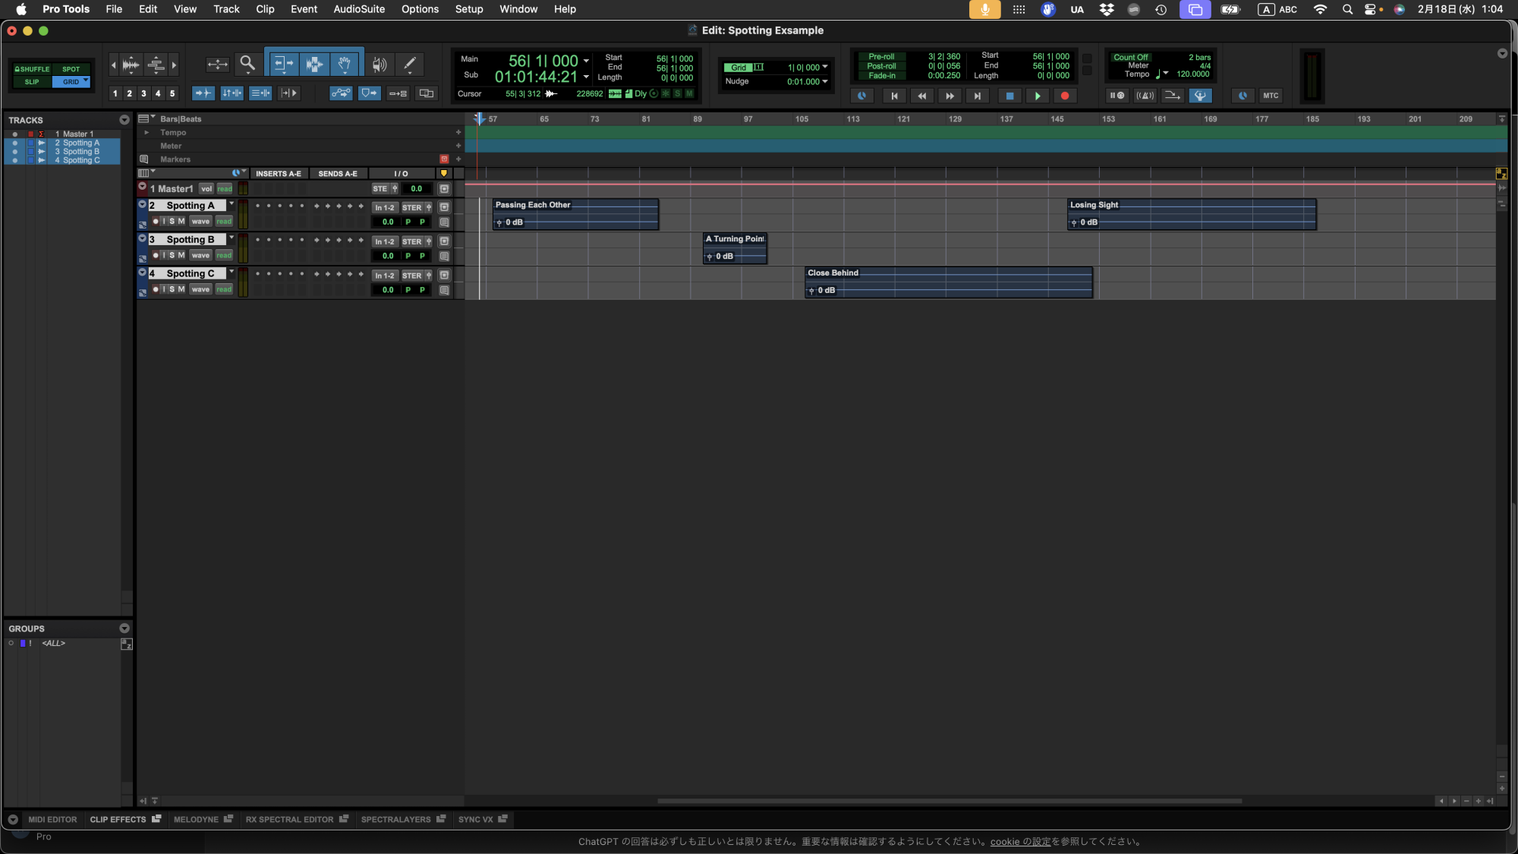Image resolution: width=1518 pixels, height=854 pixels.
Task: Mute the Spotting B track
Action: [181, 256]
